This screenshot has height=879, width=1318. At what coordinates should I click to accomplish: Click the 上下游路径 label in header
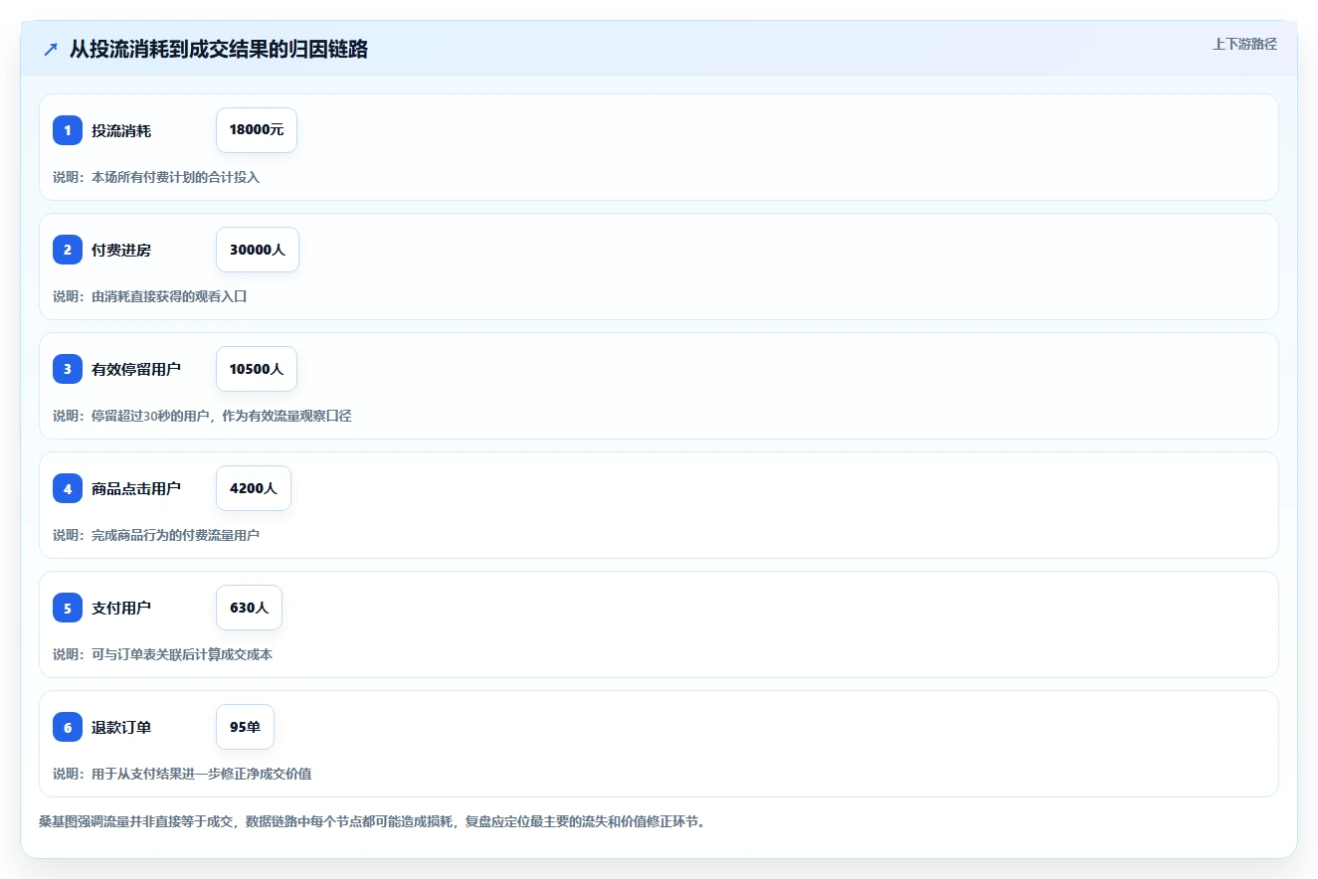[x=1244, y=45]
